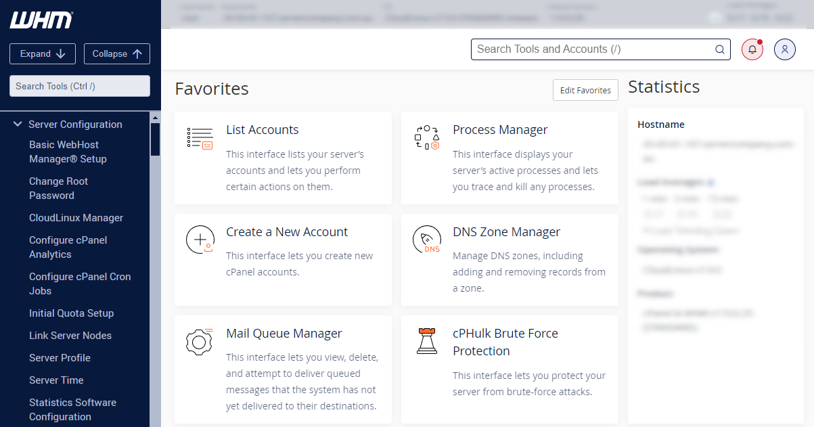Screen dimensions: 814x427
Task: Open the notifications bell icon
Action: [752, 49]
